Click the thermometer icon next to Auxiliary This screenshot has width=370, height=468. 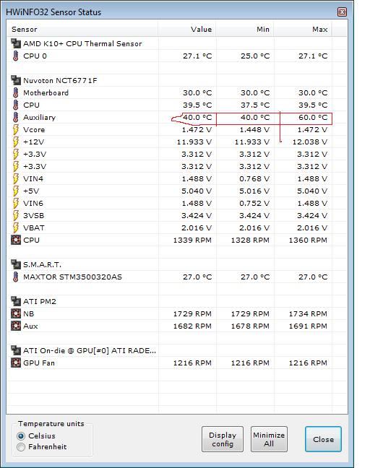tap(16, 117)
